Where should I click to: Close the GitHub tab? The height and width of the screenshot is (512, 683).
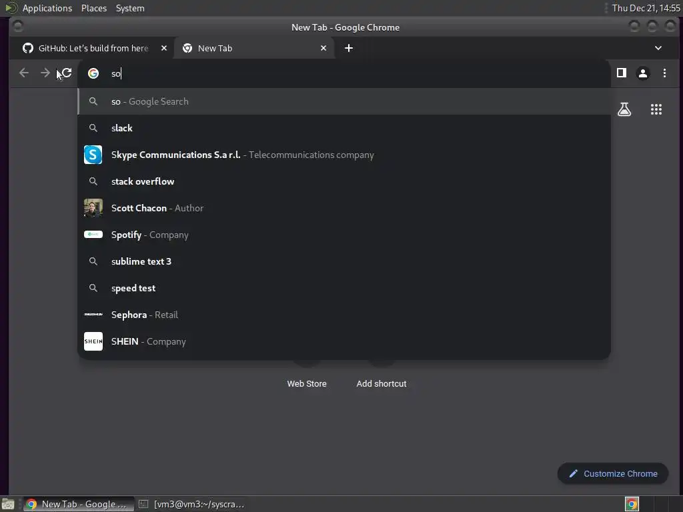click(x=164, y=48)
